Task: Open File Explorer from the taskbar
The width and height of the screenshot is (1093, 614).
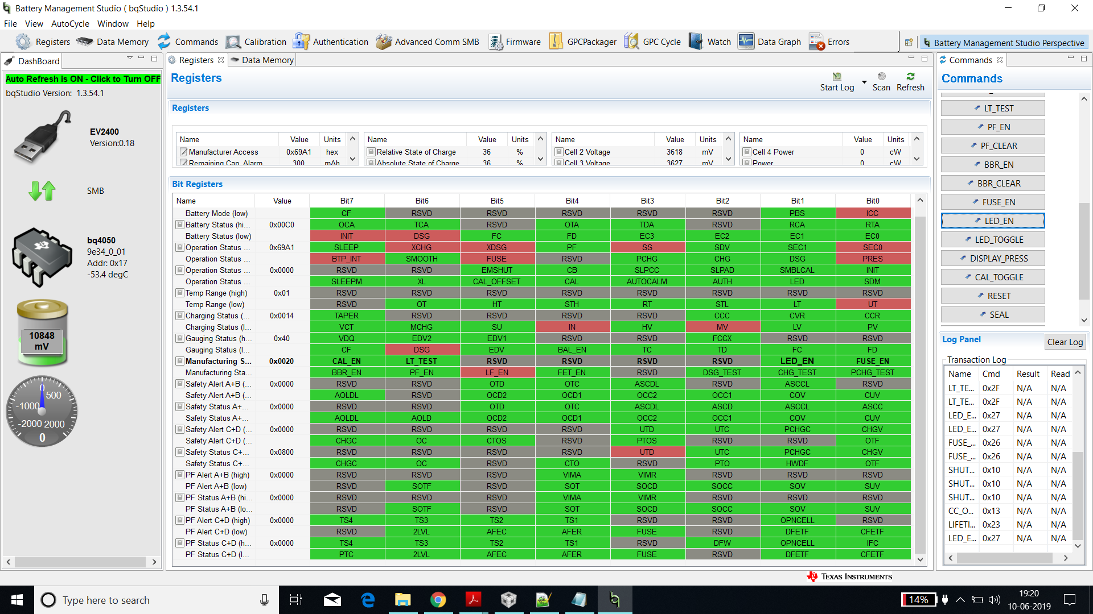Action: (403, 600)
